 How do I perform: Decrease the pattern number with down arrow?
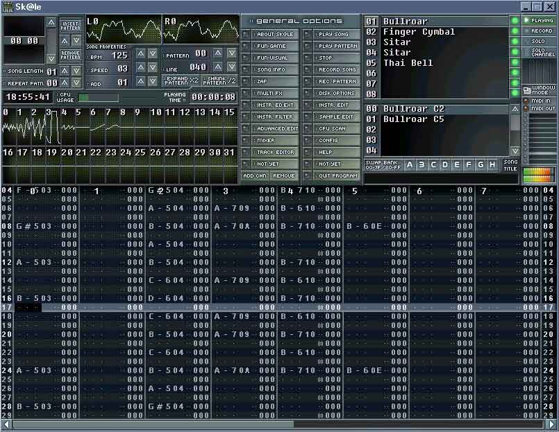pyautogui.click(x=231, y=53)
